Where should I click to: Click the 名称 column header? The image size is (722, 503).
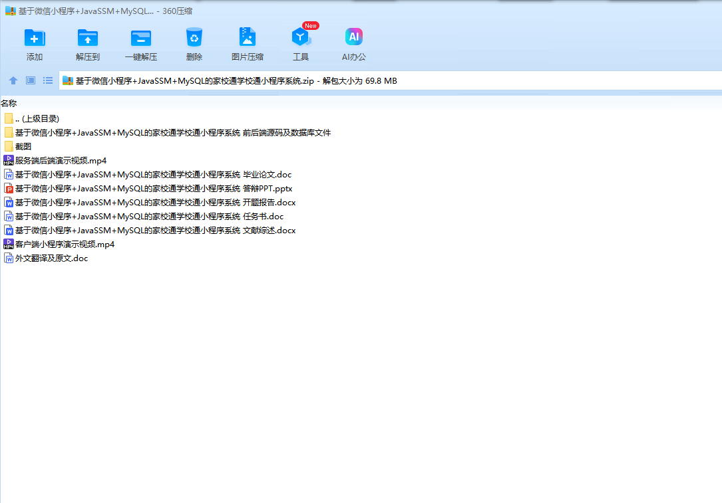(9, 104)
